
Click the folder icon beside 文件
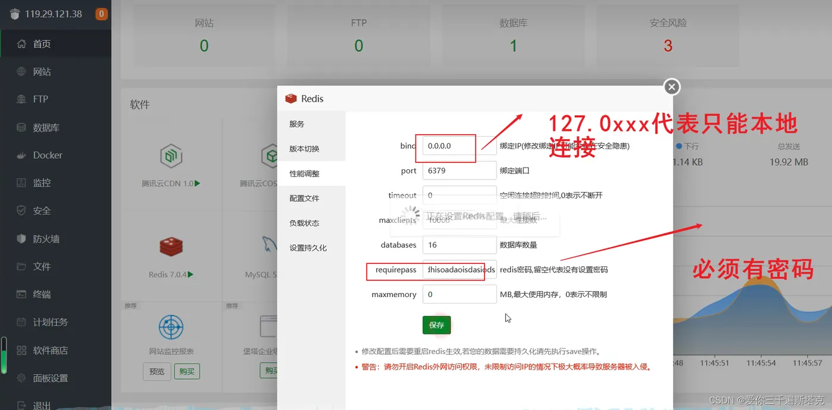[x=21, y=266]
